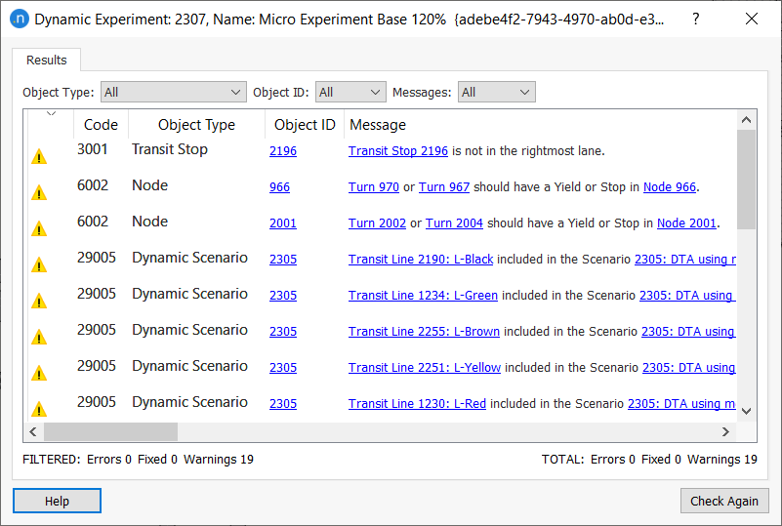Click the FILTERED Warnings 19 summary text
This screenshot has width=782, height=526.
[219, 460]
